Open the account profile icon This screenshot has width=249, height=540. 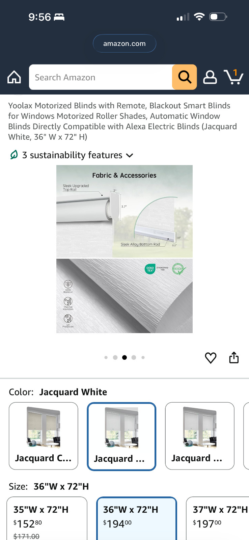point(210,77)
